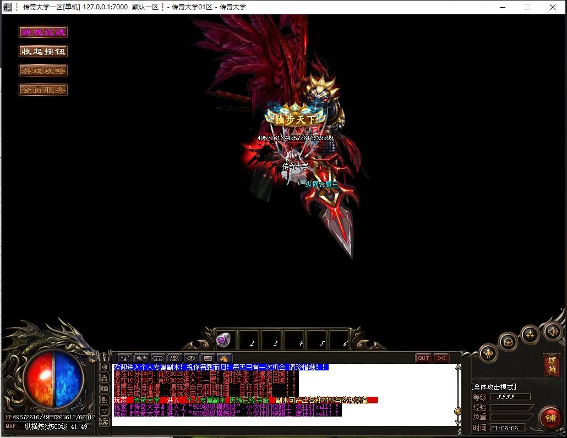The image size is (567, 438).
Task: Click the first red 请在10分钟内 chat line
Action: point(205,374)
